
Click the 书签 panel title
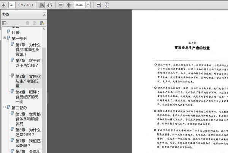pyautogui.click(x=6, y=14)
